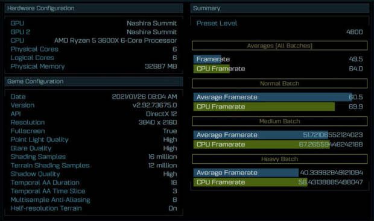
Task: Click the all-batches CPU Framerate green bar
Action: point(211,69)
